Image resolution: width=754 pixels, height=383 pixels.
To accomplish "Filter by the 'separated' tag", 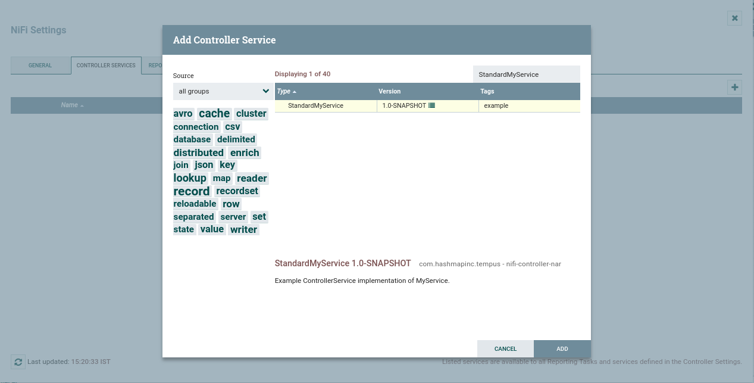I will pos(193,217).
